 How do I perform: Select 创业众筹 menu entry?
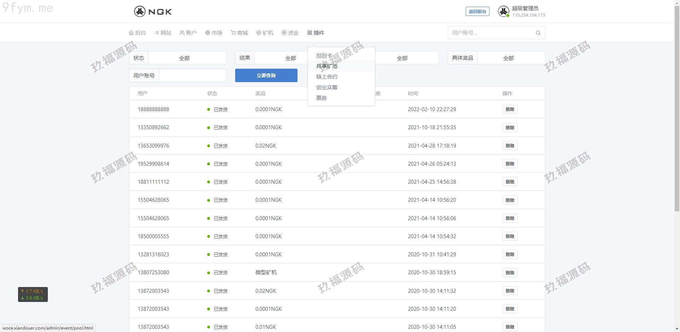click(x=327, y=87)
